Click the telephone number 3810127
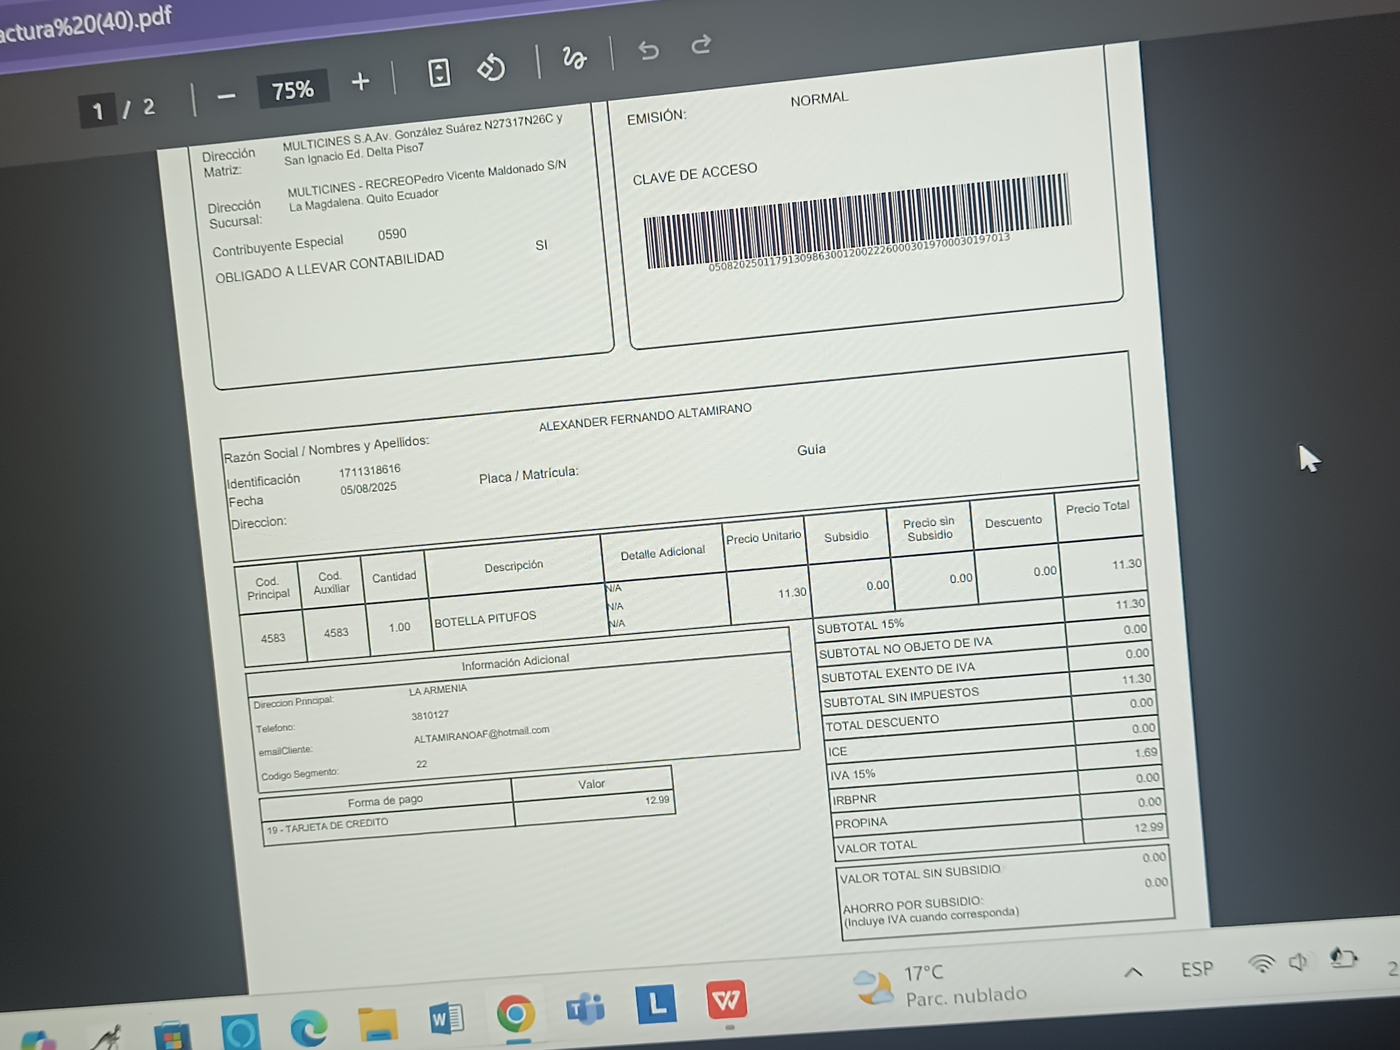The width and height of the screenshot is (1400, 1050). click(x=430, y=715)
